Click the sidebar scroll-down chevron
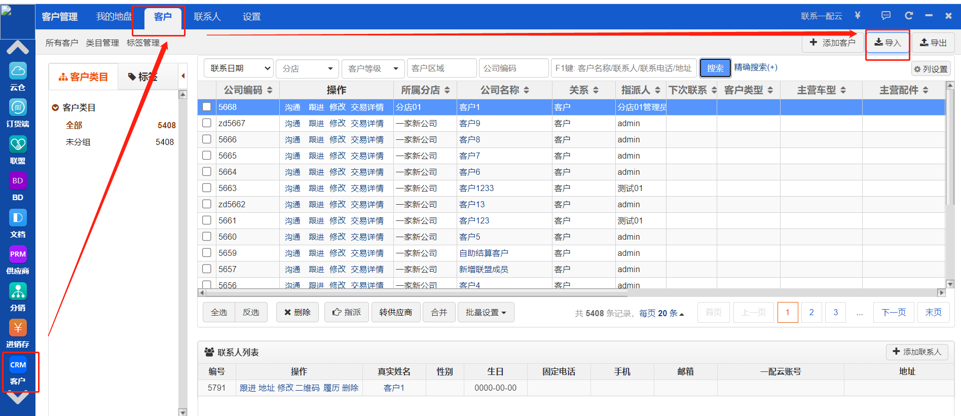This screenshot has height=416, width=961. tap(18, 398)
